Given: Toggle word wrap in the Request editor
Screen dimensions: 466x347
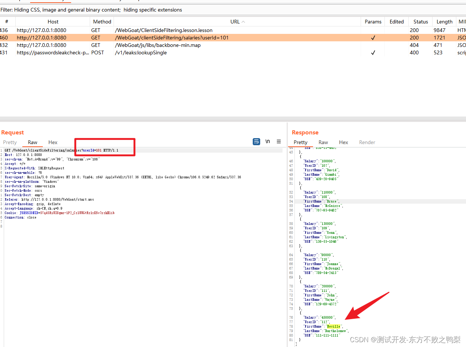Looking at the screenshot, I should [x=256, y=141].
